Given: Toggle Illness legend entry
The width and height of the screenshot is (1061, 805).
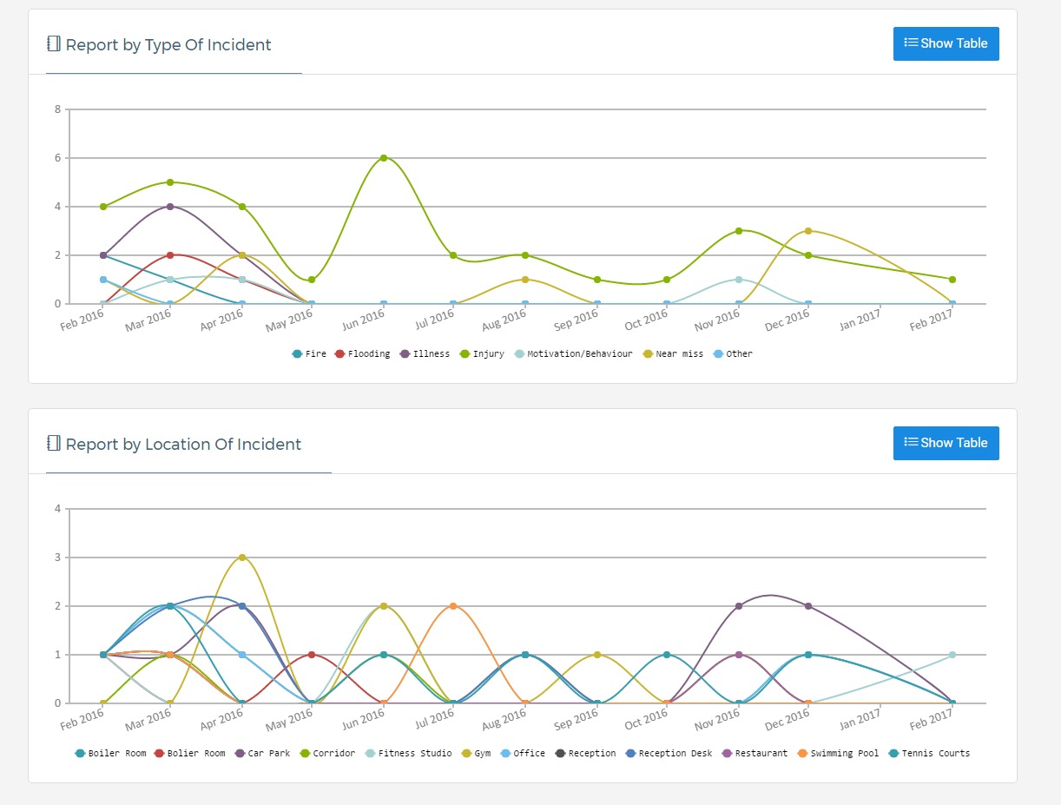Looking at the screenshot, I should [x=425, y=354].
